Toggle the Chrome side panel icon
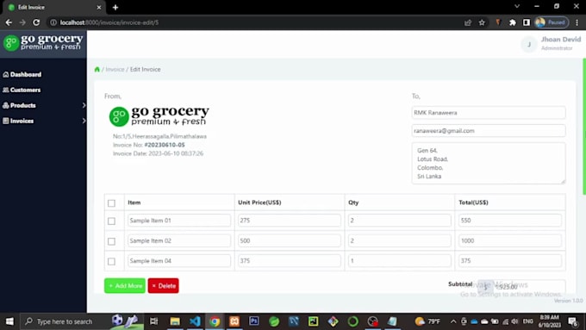Screen dimensions: 586x330 pos(527,22)
